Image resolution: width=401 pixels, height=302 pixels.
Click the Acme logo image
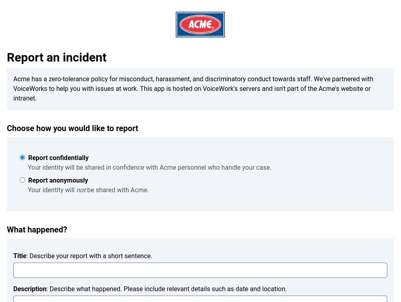[200, 25]
